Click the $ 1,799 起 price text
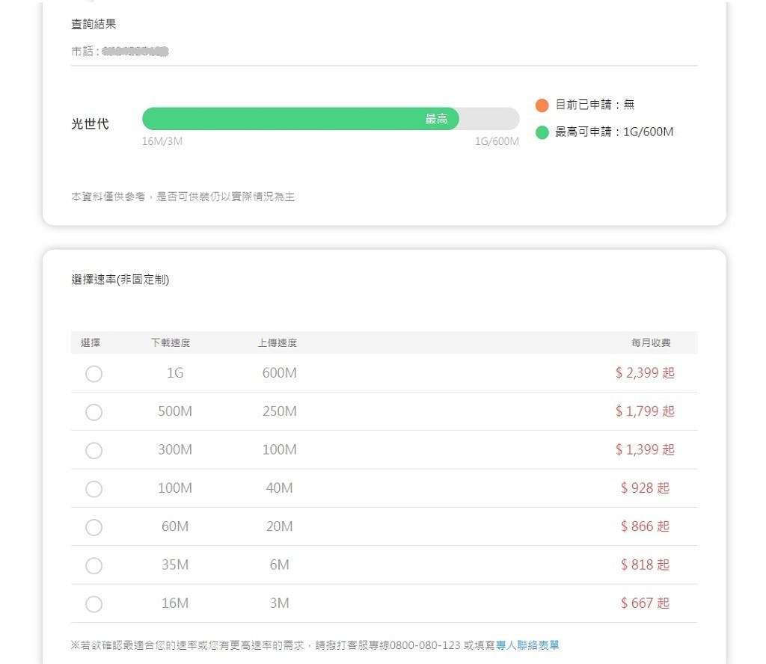 [x=645, y=411]
